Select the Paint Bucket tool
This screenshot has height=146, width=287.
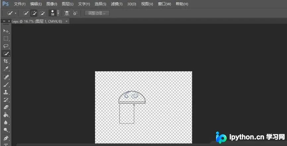point(6,115)
